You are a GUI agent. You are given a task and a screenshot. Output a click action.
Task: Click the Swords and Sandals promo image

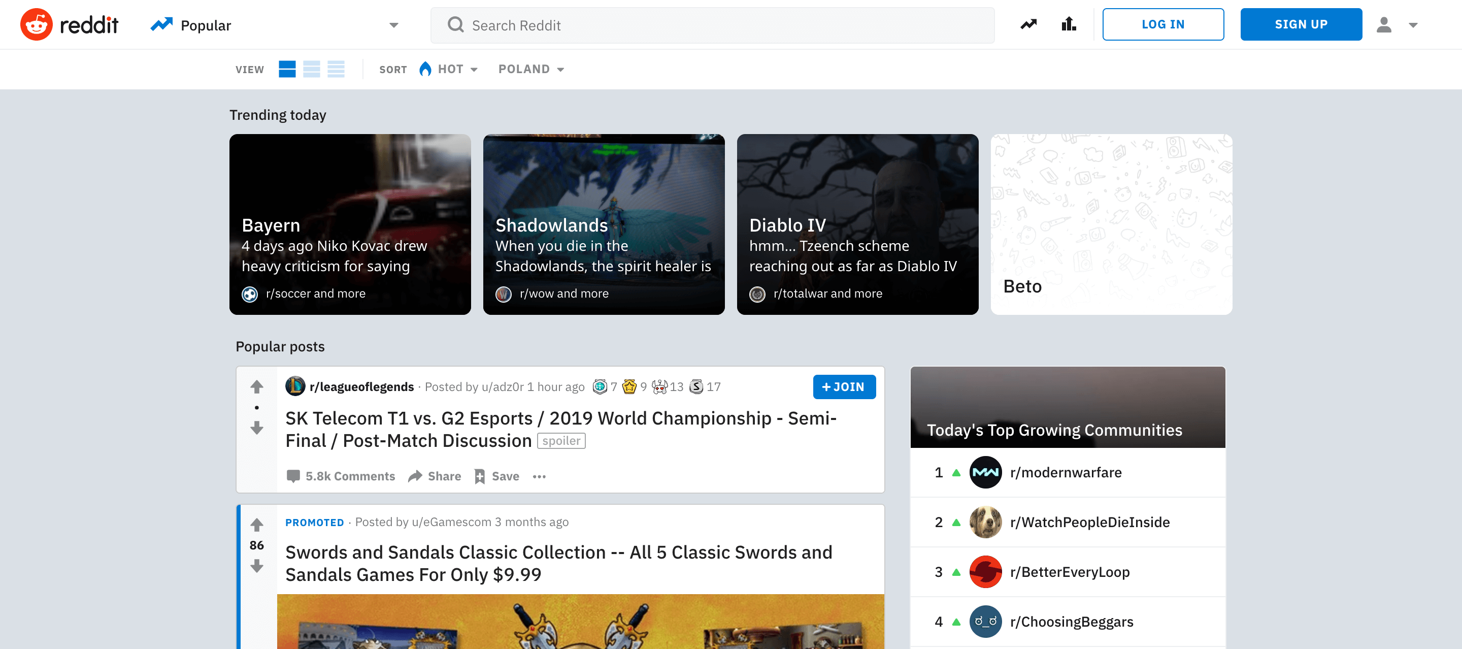(x=580, y=621)
